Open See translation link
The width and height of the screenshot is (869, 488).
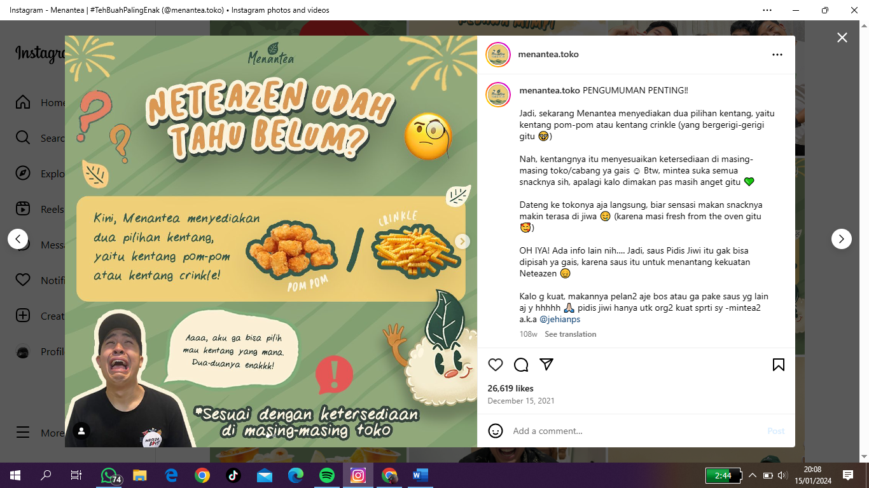coord(571,334)
